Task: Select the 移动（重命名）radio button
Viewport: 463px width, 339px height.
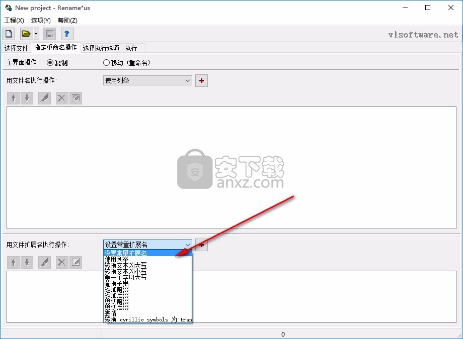Action: click(127, 63)
